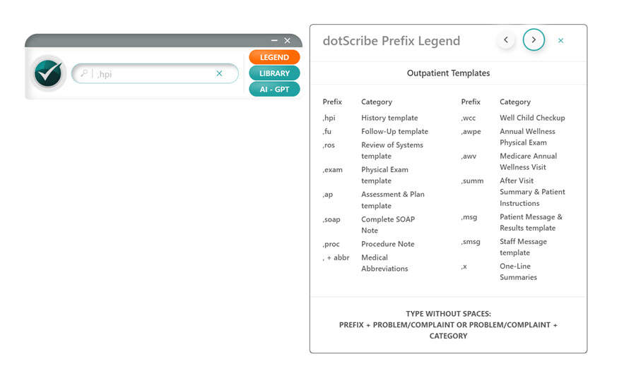Select the ,wcc prefix entry
This screenshot has width=636, height=378.
click(x=469, y=118)
